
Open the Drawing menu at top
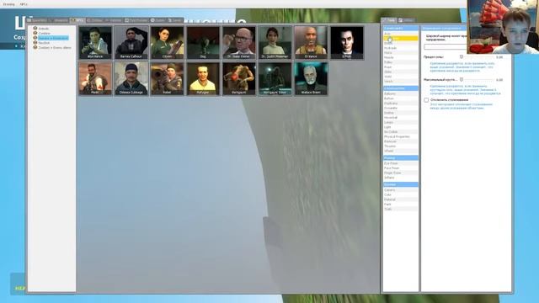point(8,4)
